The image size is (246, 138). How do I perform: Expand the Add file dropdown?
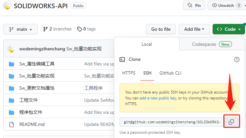click(x=194, y=29)
